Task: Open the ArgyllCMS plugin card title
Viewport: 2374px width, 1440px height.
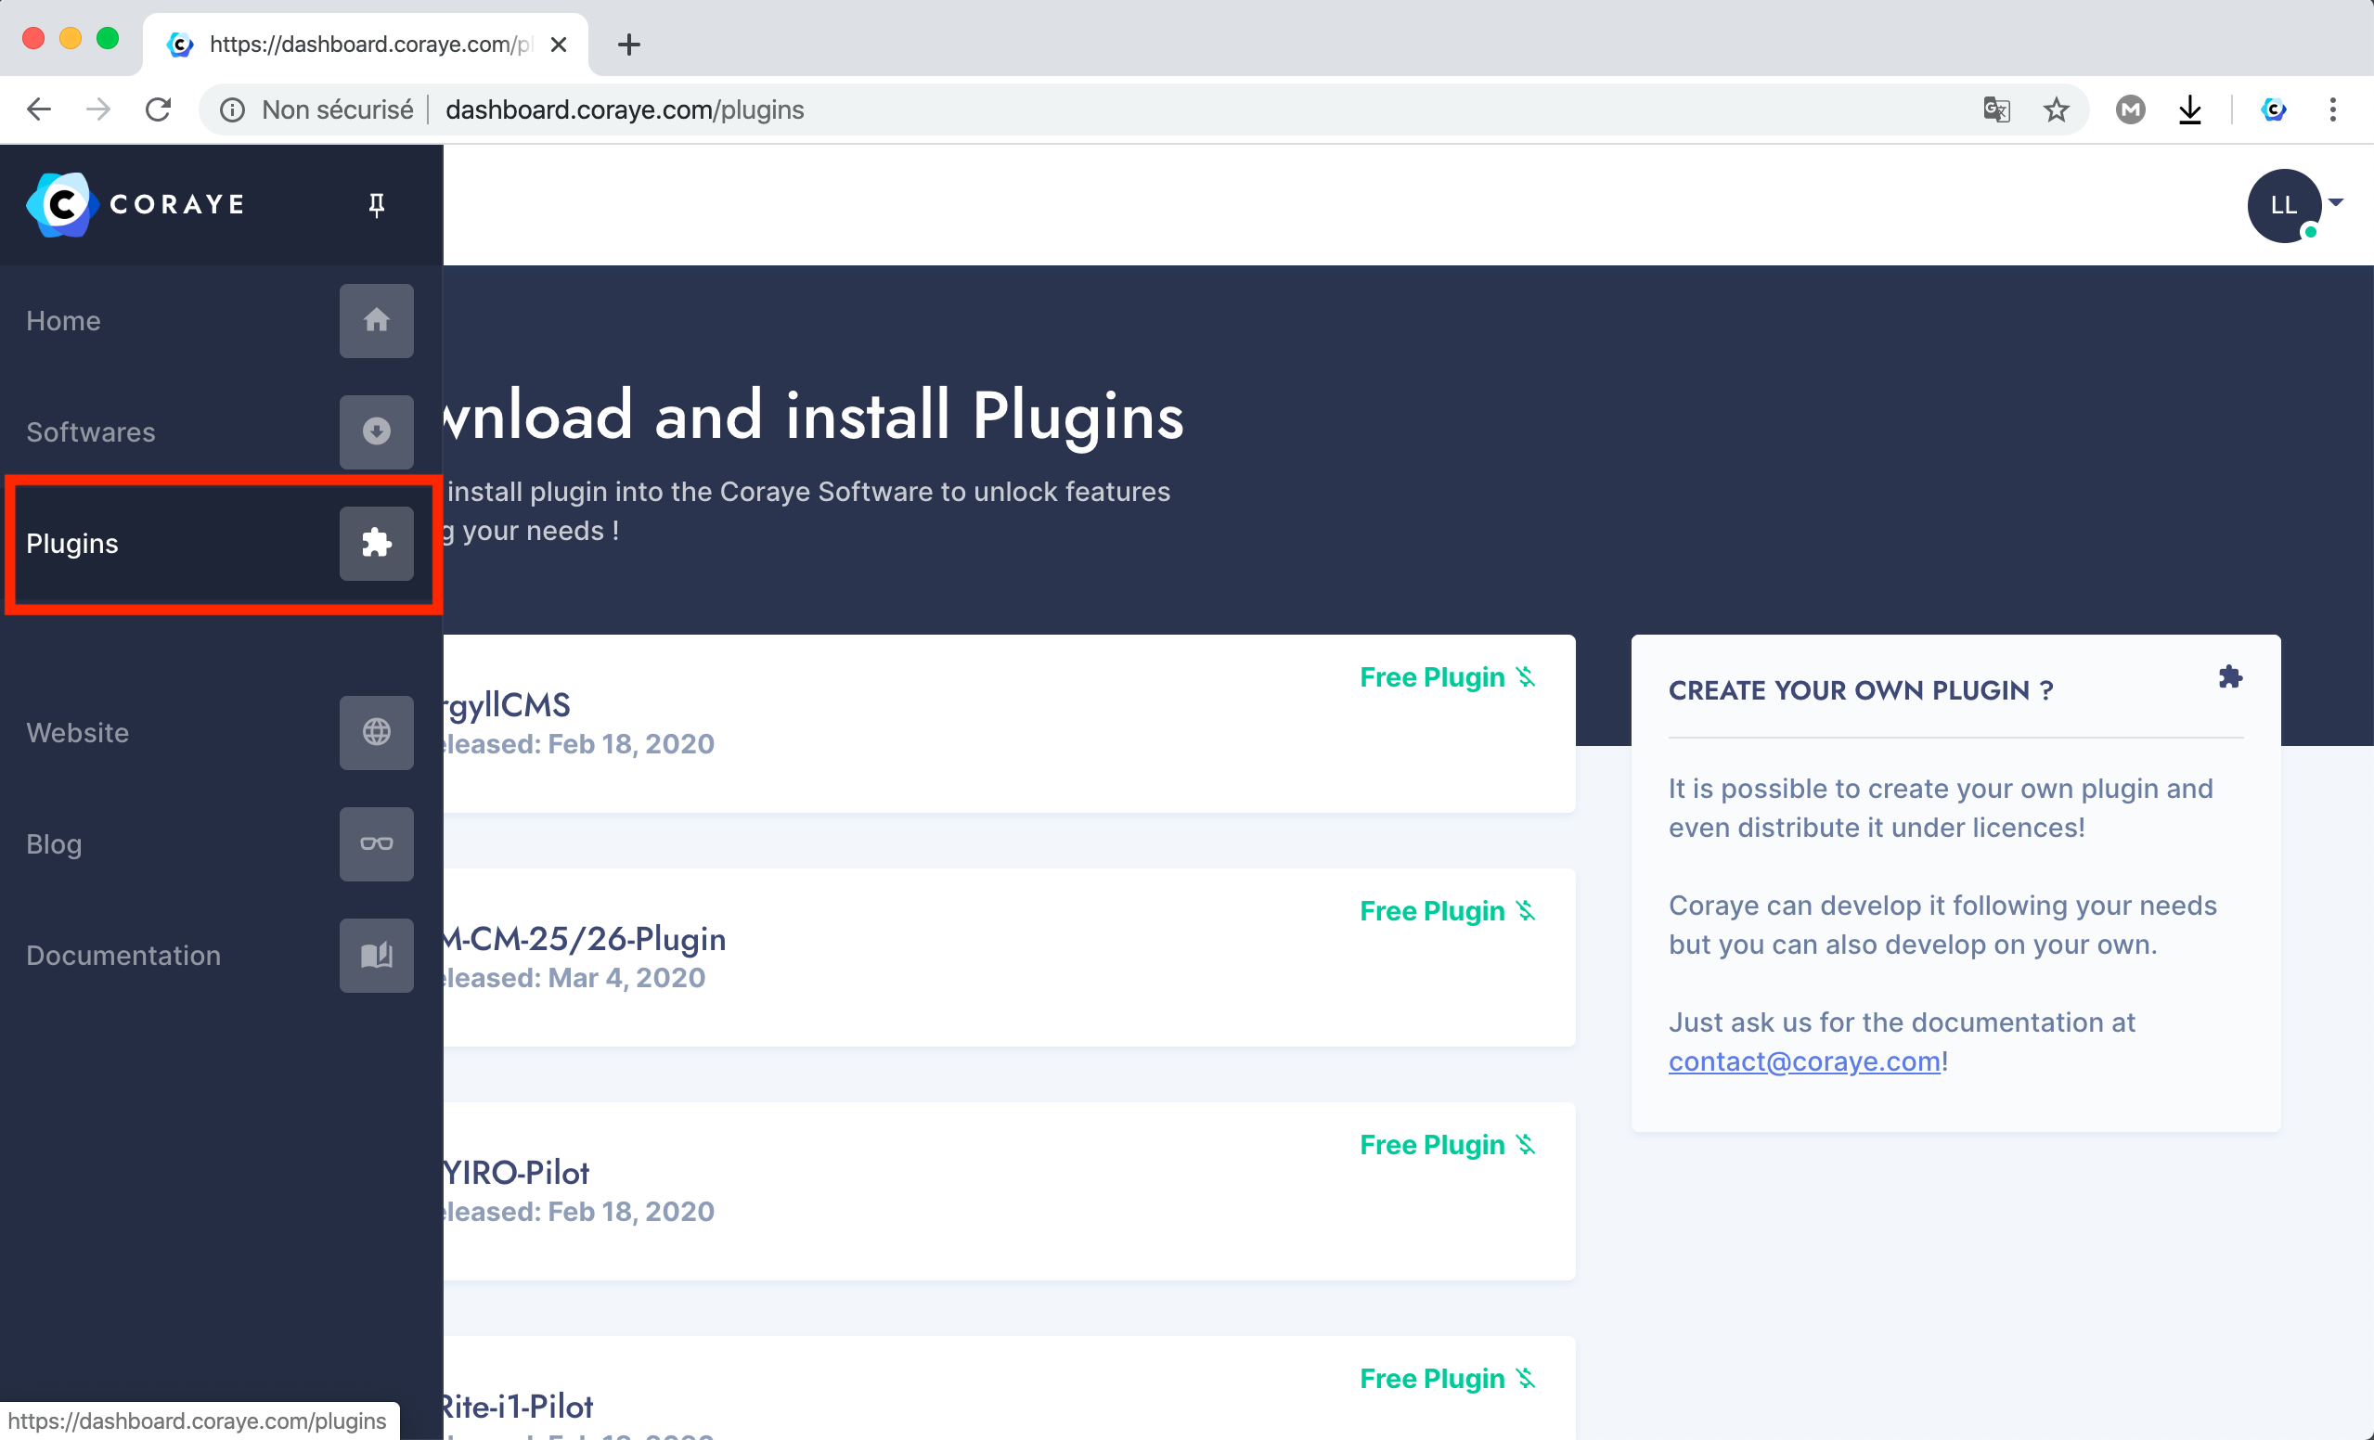Action: click(x=507, y=705)
